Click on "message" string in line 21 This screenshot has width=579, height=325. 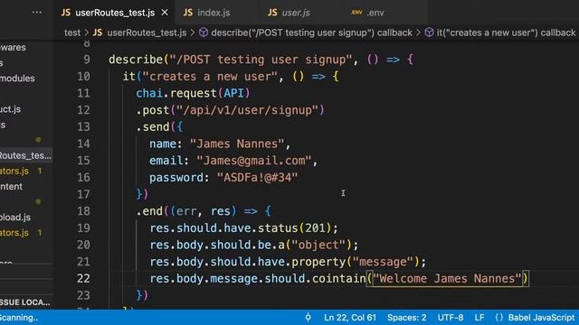[x=382, y=262]
